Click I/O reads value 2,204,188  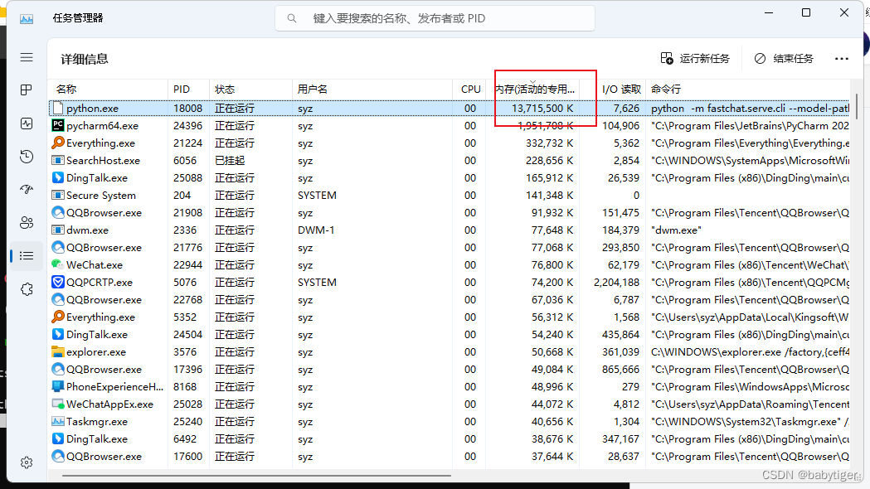coord(616,282)
